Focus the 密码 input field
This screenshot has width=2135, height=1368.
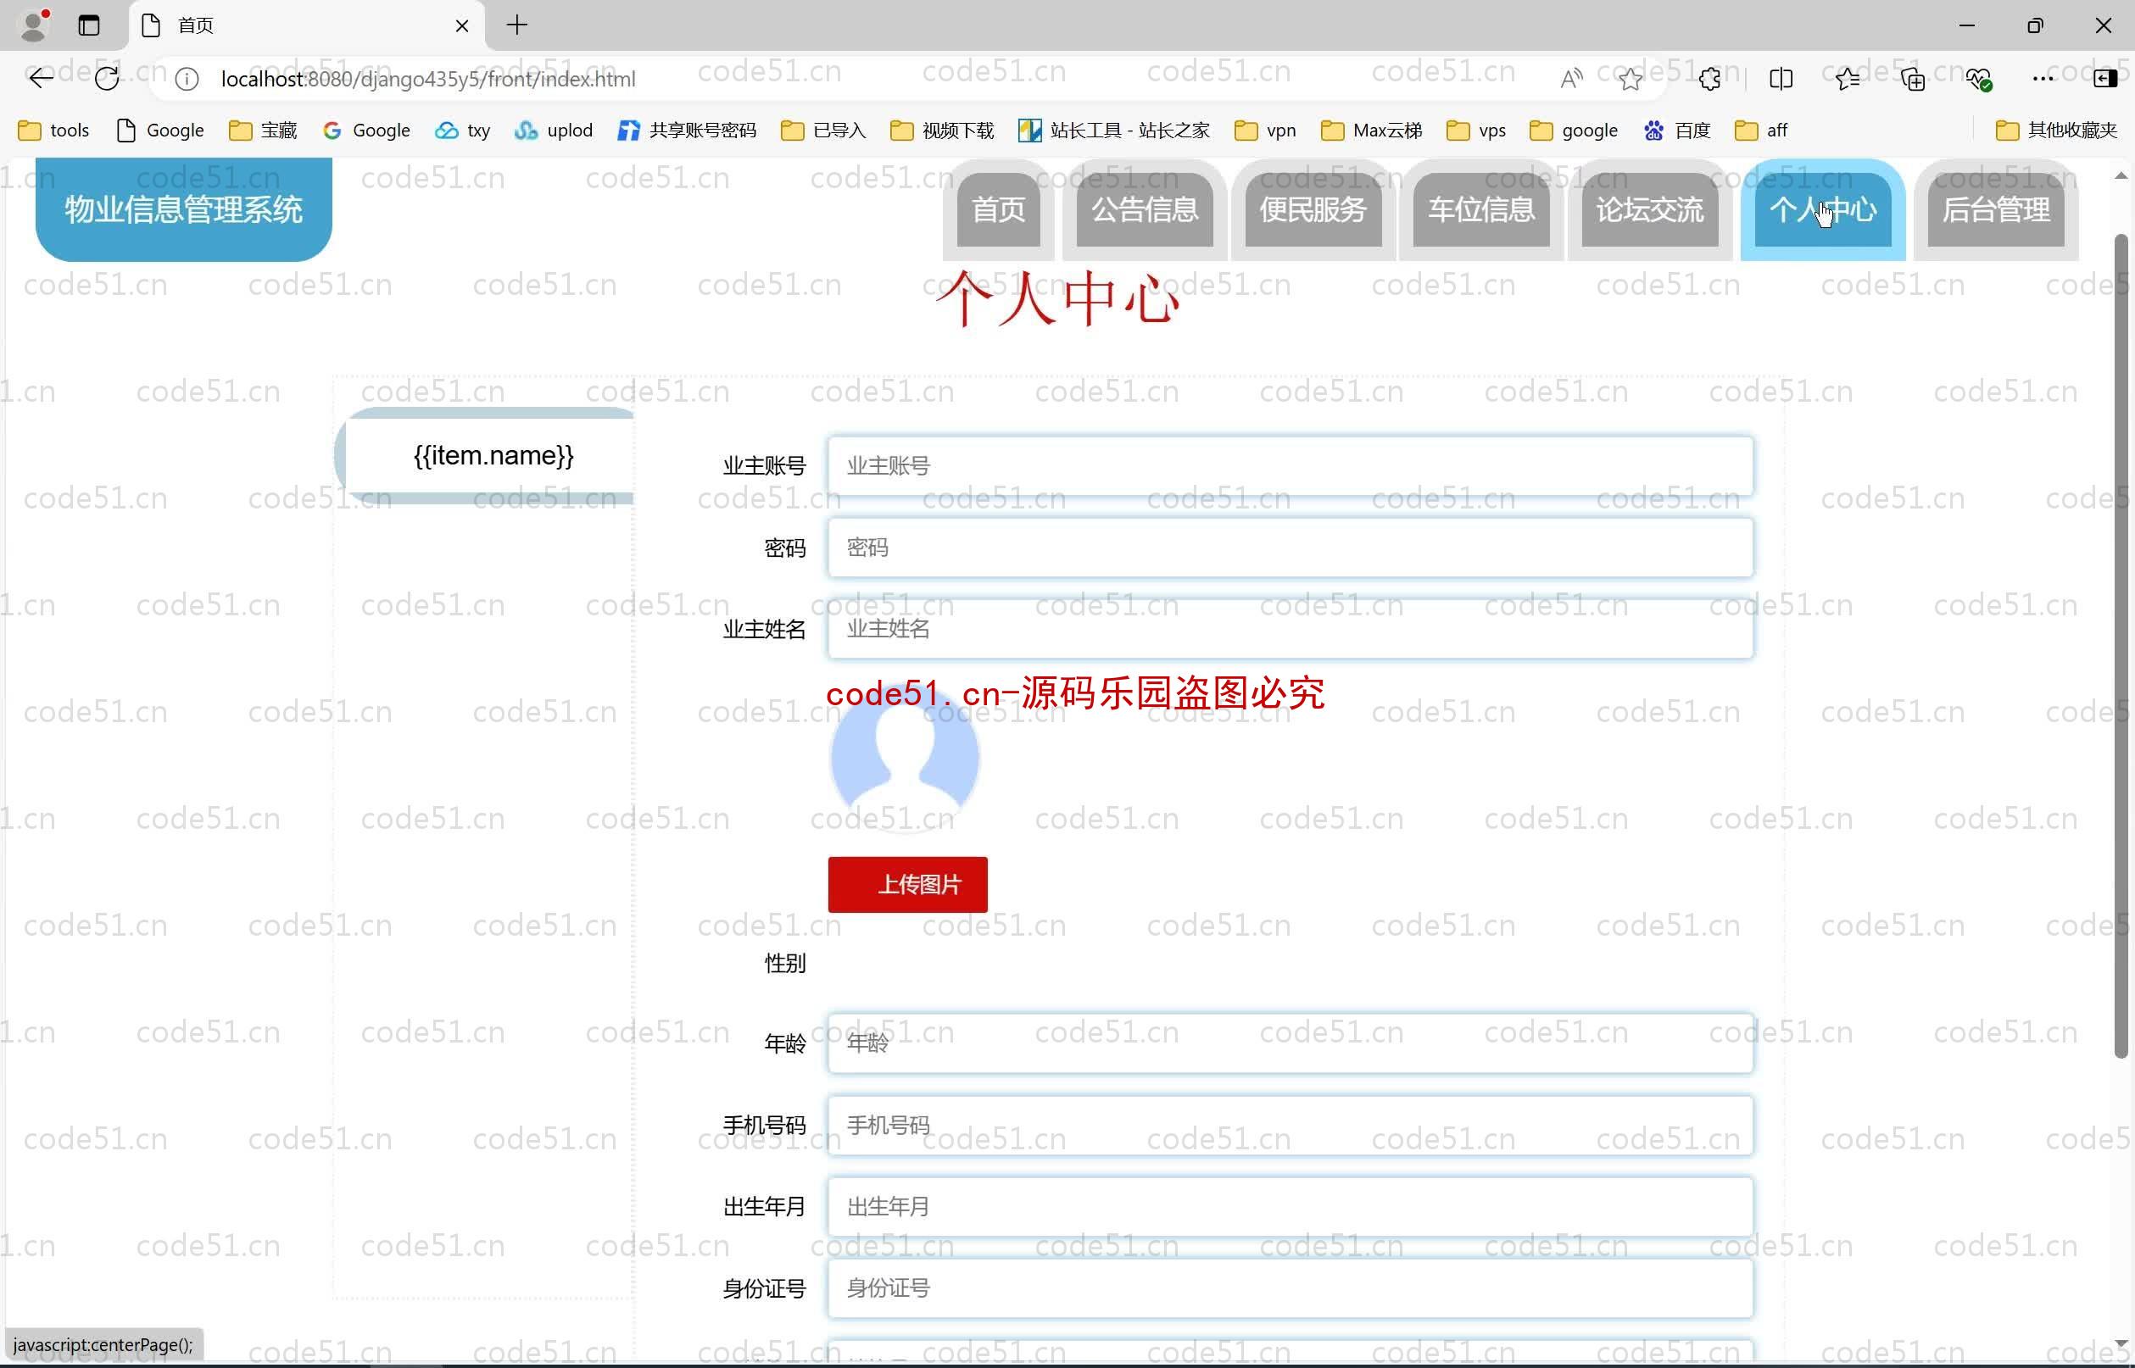(x=1290, y=548)
